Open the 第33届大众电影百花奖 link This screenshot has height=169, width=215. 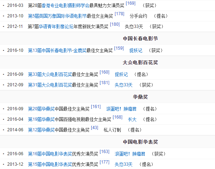(50, 74)
